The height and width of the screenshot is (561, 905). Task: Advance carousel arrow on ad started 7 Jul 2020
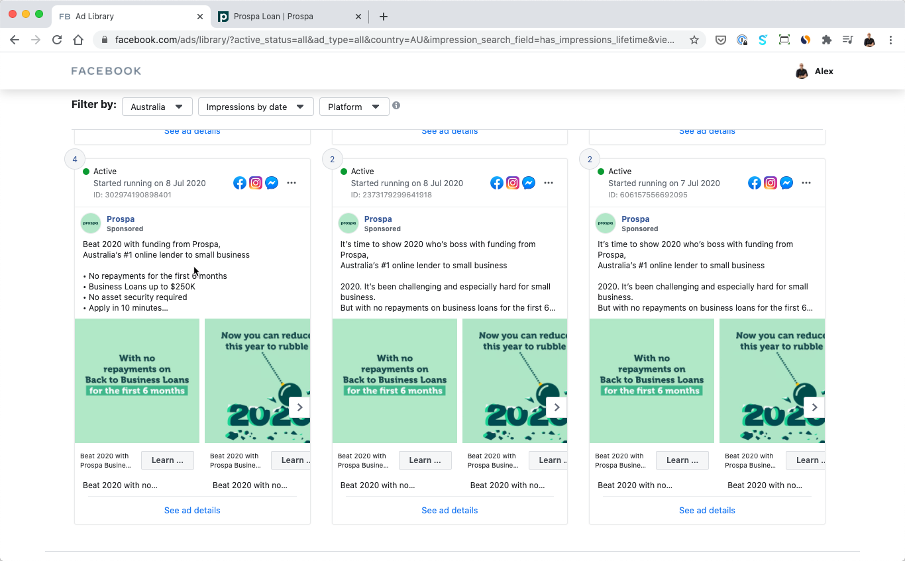coord(814,407)
